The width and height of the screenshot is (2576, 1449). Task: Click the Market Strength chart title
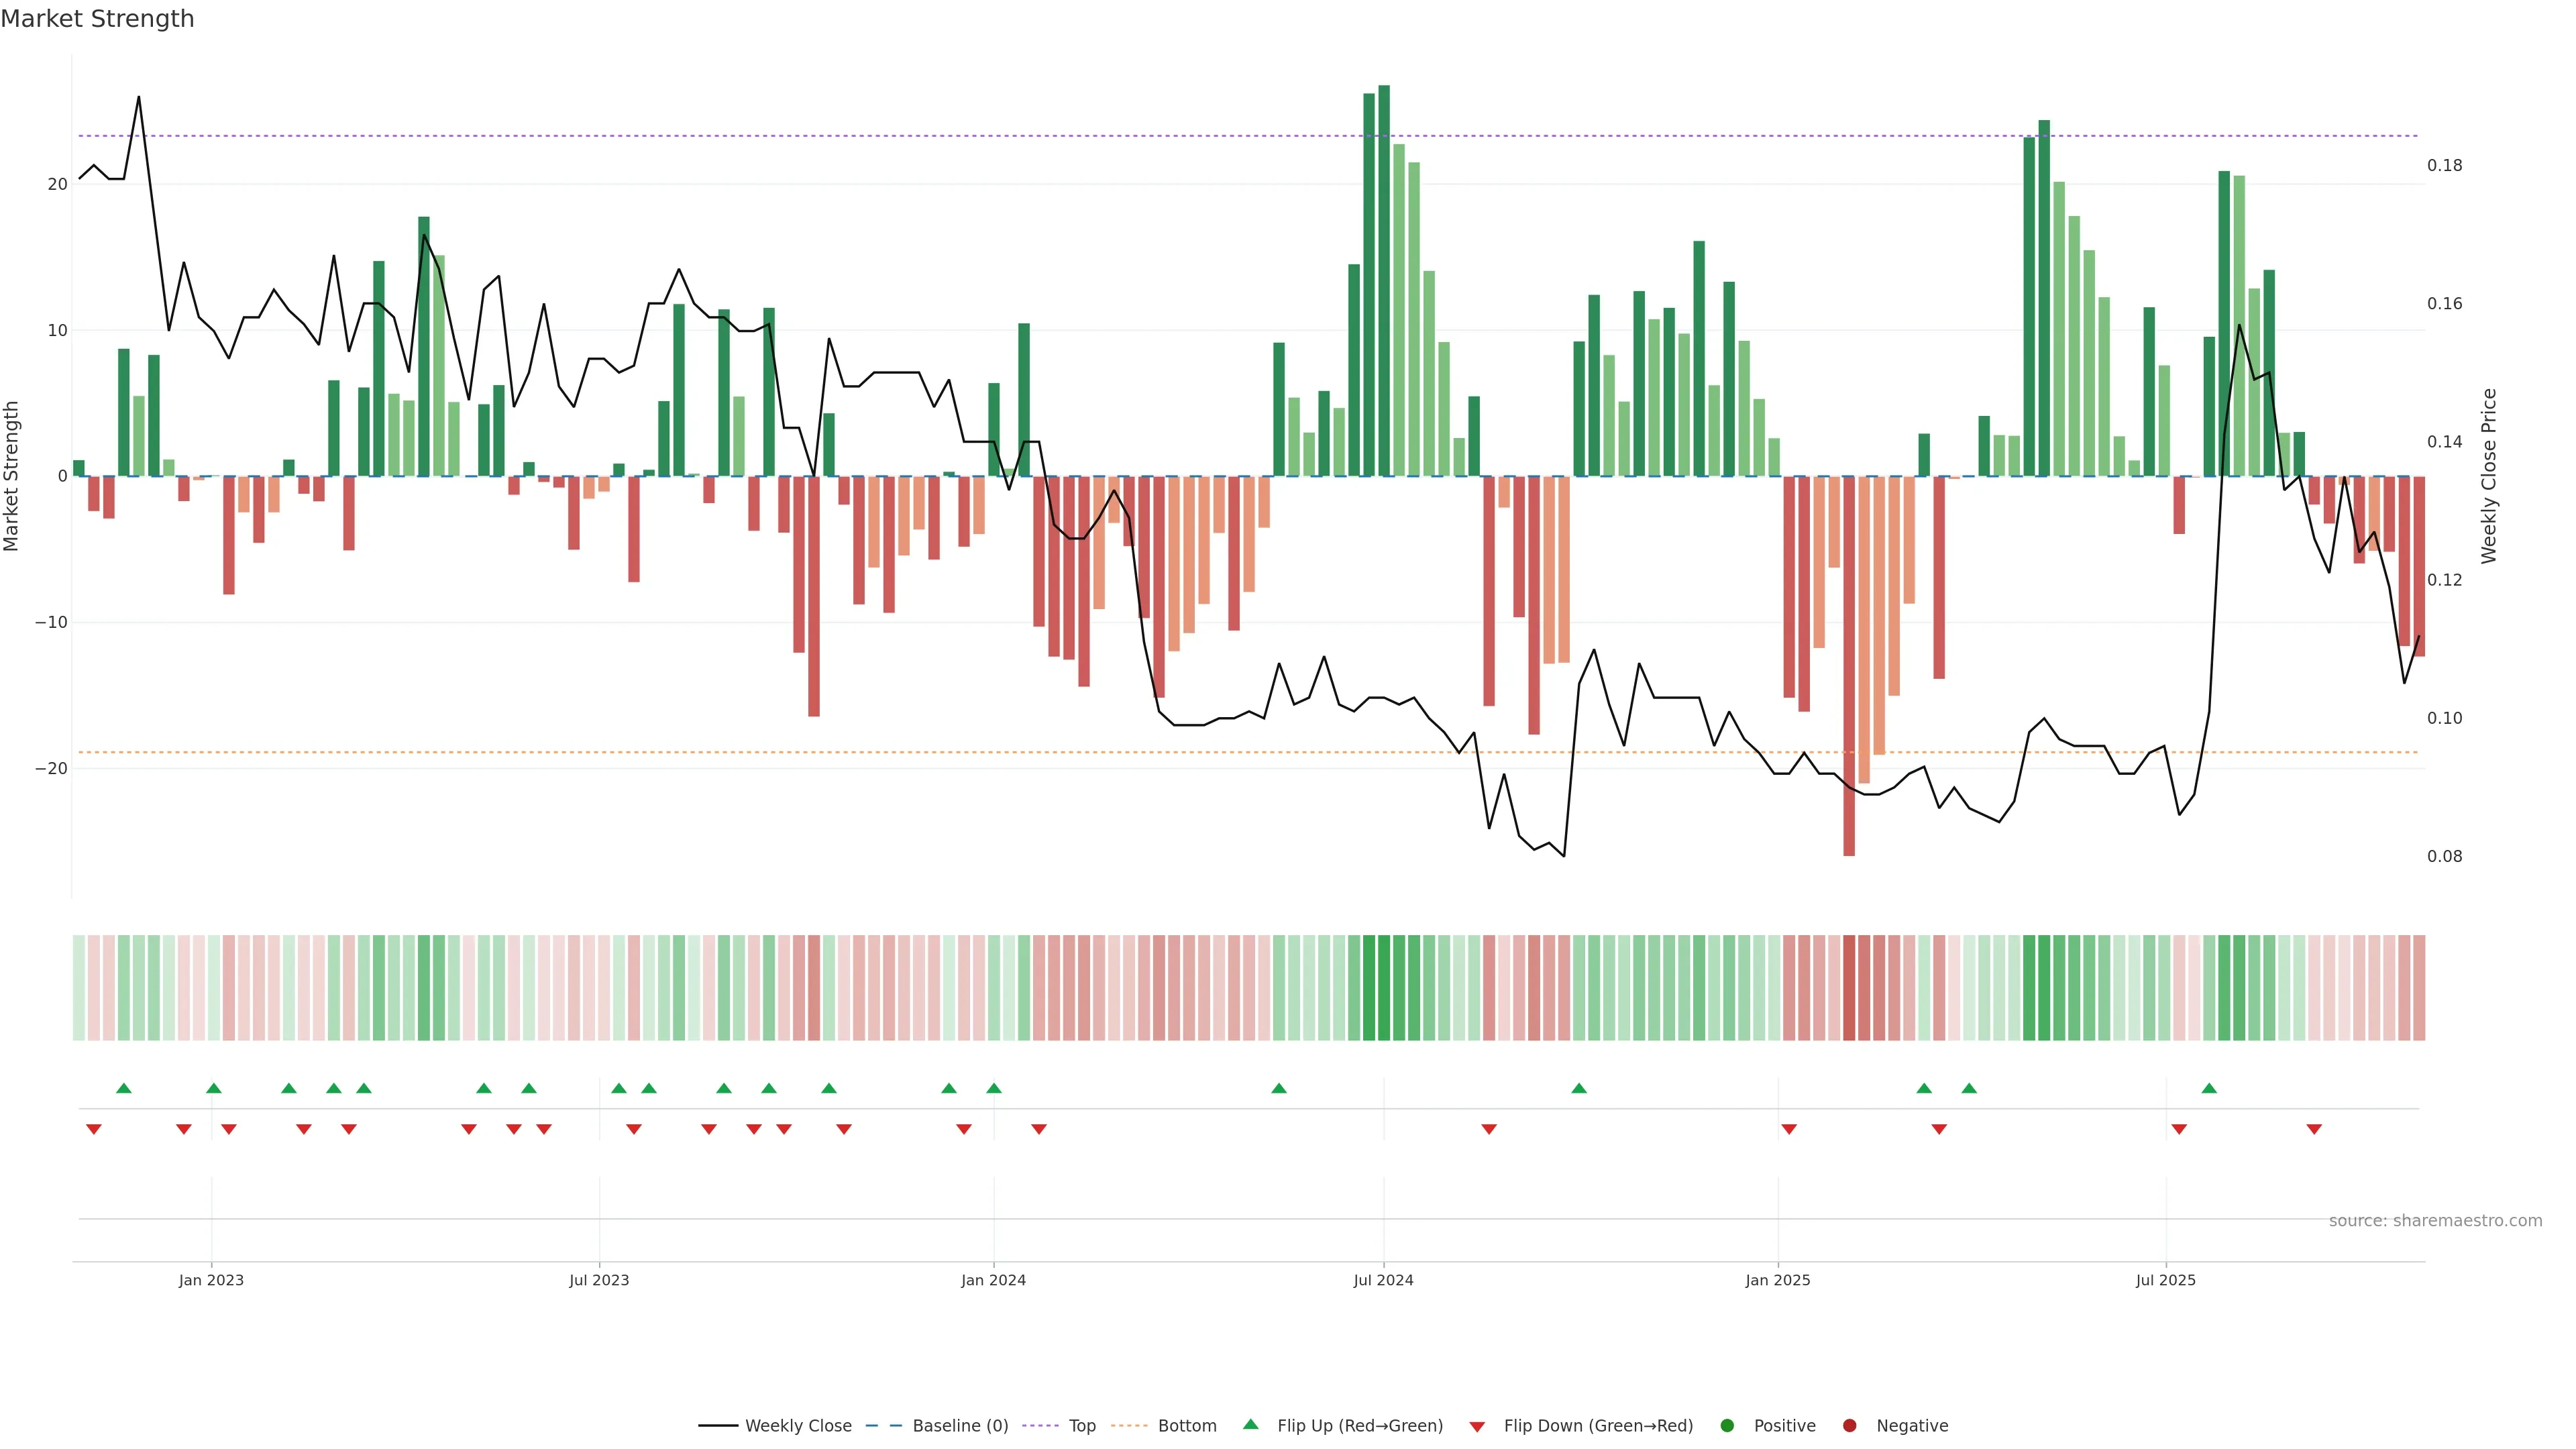coord(97,19)
